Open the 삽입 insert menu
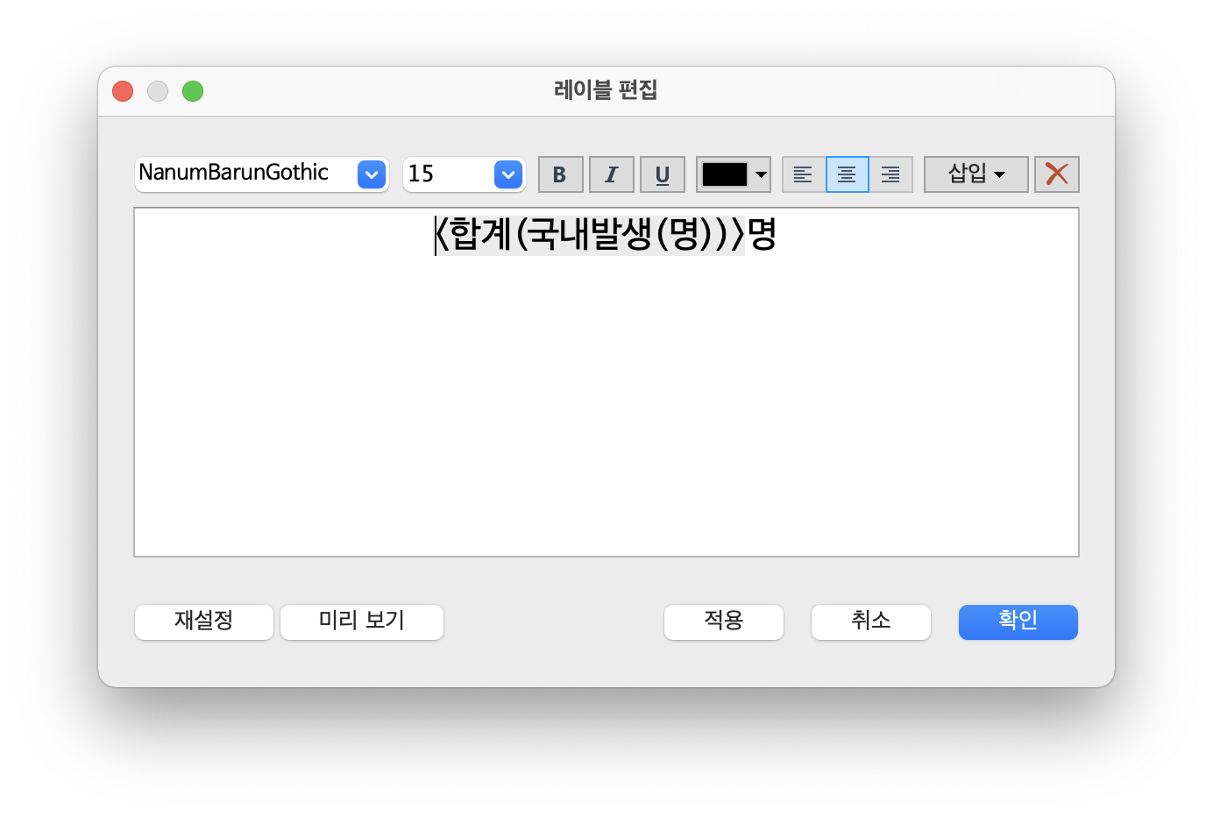Viewport: 1213px width, 817px height. pos(975,174)
